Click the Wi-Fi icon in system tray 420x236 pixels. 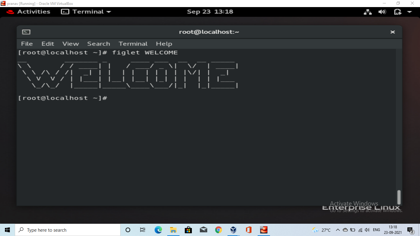click(360, 230)
